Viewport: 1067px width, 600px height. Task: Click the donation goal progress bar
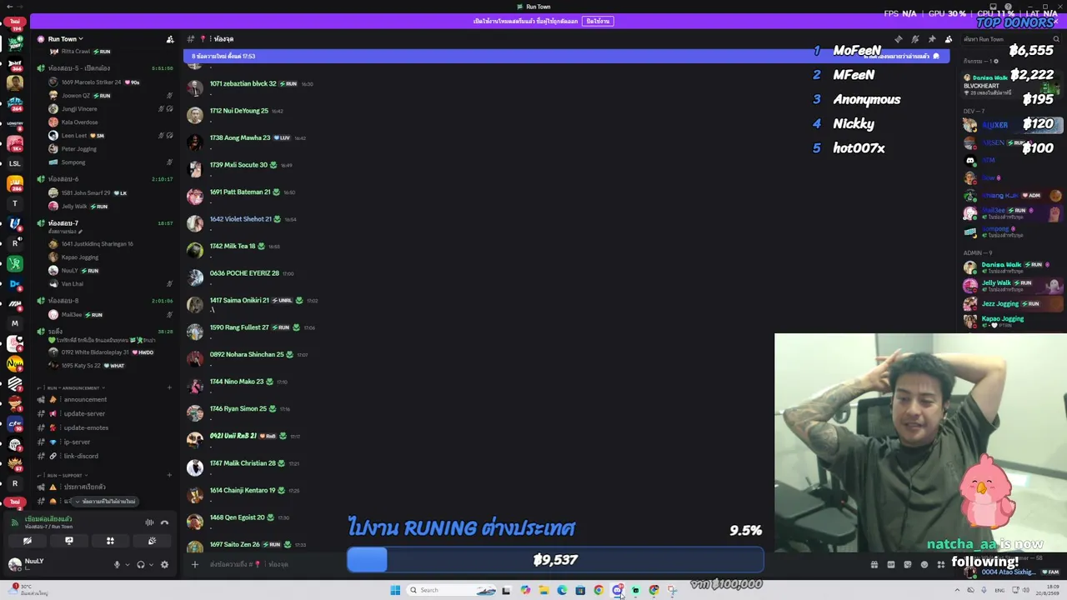[x=555, y=560]
